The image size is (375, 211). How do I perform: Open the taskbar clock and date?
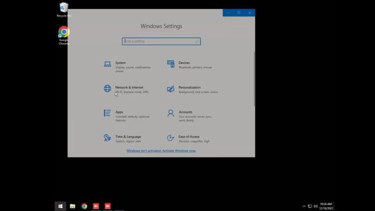[x=326, y=206]
